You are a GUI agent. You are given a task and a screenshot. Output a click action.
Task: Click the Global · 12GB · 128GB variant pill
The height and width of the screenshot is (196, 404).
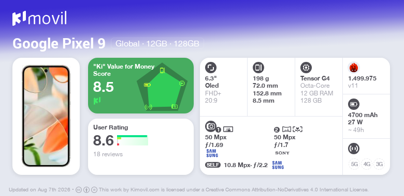tap(157, 43)
